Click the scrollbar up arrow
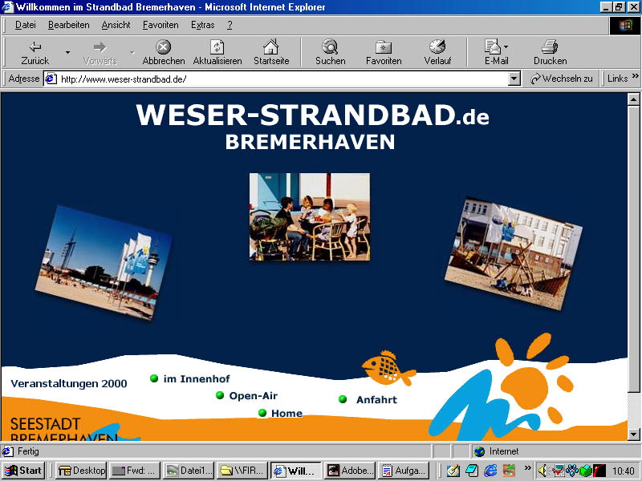Screen dimensions: 642x481 (x=633, y=99)
